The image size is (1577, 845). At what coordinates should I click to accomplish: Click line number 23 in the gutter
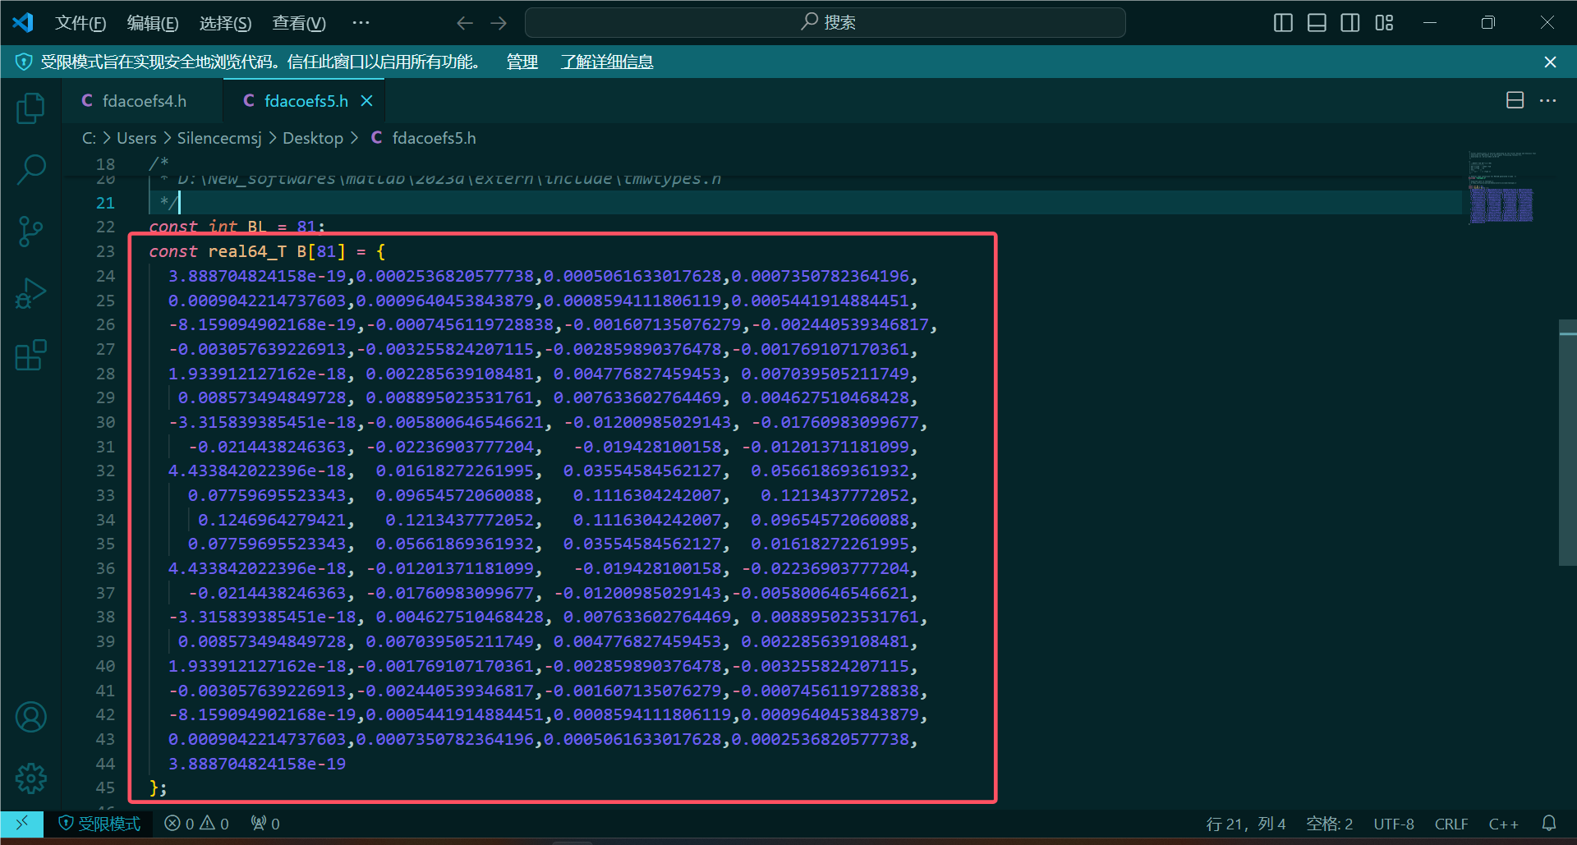[106, 251]
